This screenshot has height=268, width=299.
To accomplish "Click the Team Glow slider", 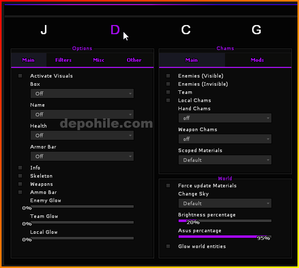I will click(82, 223).
